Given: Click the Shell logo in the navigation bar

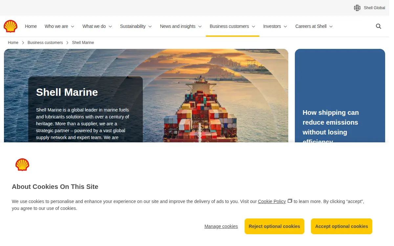Looking at the screenshot, I should pyautogui.click(x=11, y=26).
